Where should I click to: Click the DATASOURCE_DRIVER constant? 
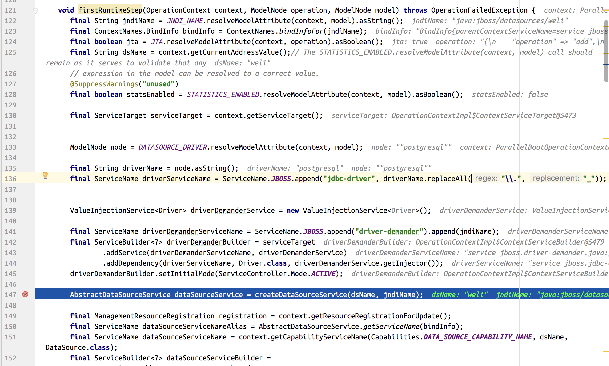point(173,147)
